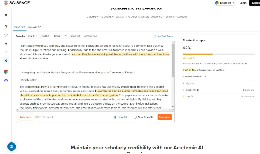Load the Chat GPT example
This screenshot has height=154, width=260.
click(x=33, y=36)
